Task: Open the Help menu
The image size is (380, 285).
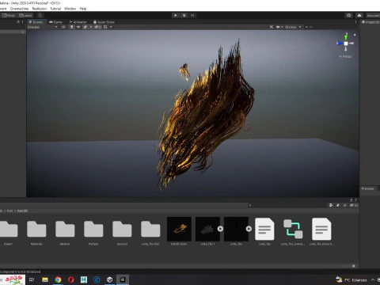Action: click(x=83, y=9)
